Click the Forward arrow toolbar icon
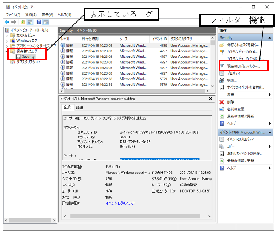 (x=14, y=22)
